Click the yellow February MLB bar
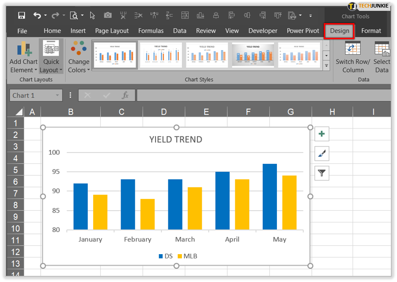The height and width of the screenshot is (282, 397). pos(147,214)
